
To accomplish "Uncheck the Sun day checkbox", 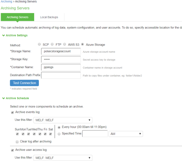I will point(17,134).
